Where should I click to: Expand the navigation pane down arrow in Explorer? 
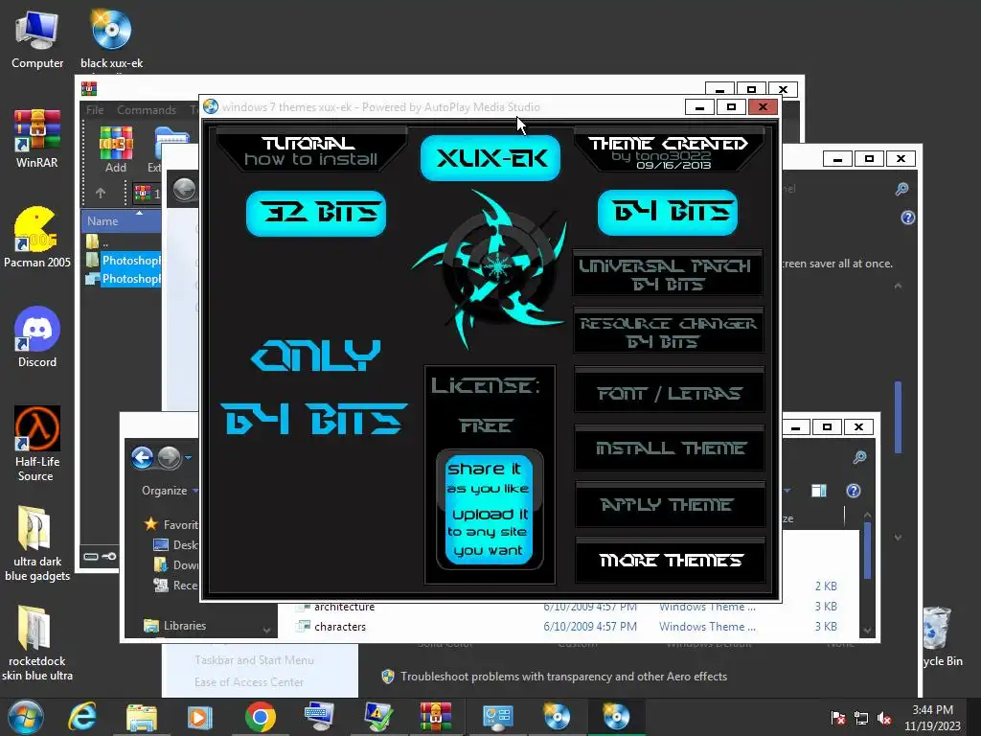(266, 631)
